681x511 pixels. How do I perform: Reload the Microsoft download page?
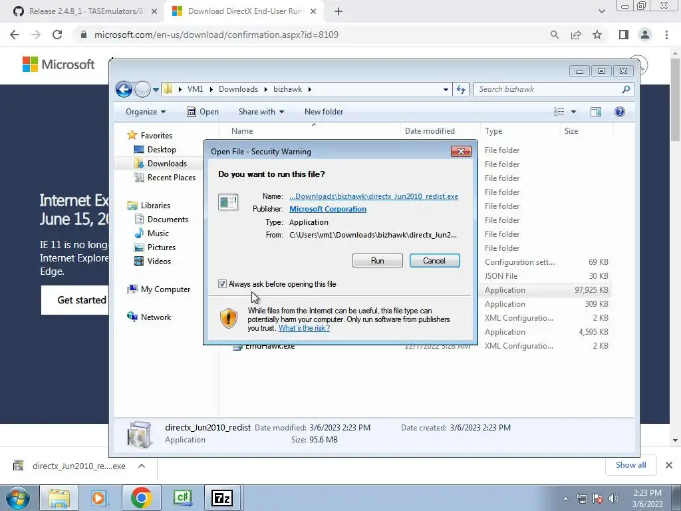click(x=57, y=35)
